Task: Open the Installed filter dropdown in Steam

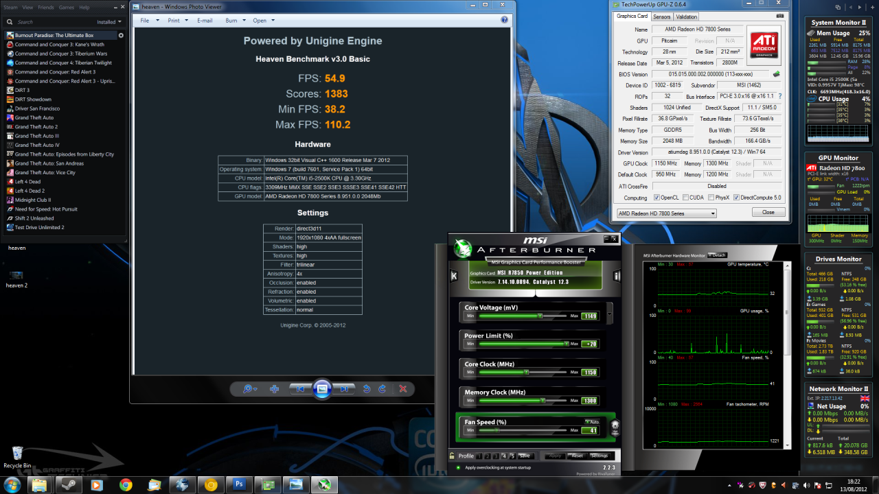Action: pyautogui.click(x=109, y=22)
